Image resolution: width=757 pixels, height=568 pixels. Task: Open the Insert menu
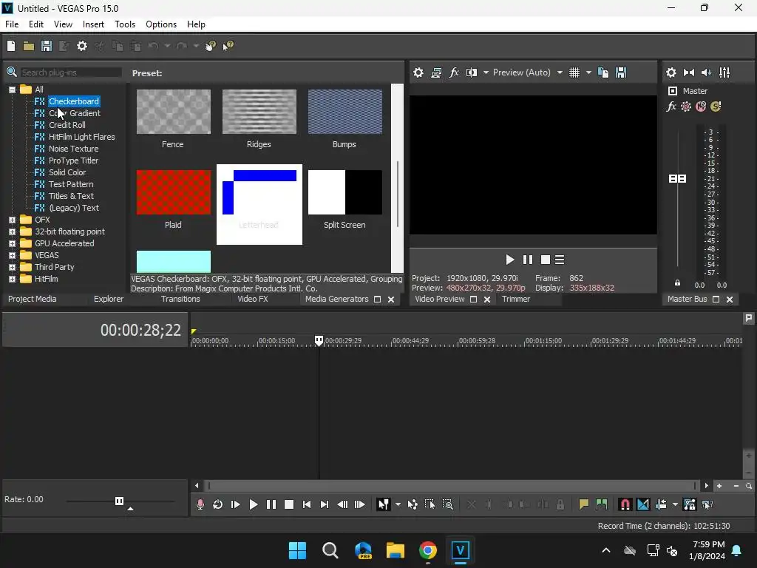tap(93, 24)
